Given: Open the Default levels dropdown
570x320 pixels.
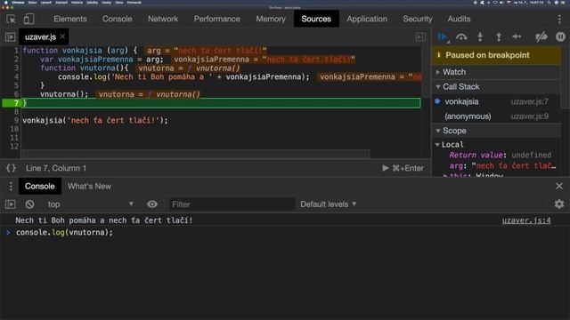Looking at the screenshot, I should pos(329,204).
